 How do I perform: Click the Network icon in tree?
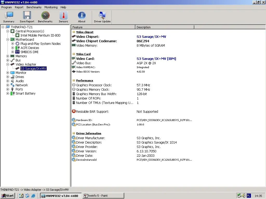[x=12, y=85]
